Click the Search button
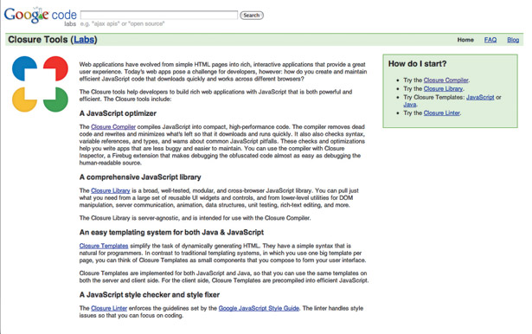This screenshot has width=532, height=334. [252, 16]
